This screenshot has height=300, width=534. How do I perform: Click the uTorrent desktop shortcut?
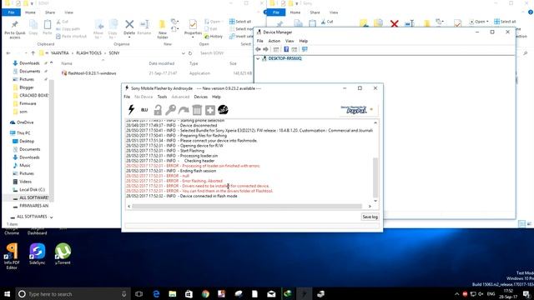click(63, 254)
